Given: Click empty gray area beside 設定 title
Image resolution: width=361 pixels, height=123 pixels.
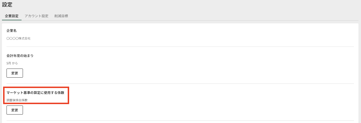Looking at the screenshot, I should coord(170,5).
